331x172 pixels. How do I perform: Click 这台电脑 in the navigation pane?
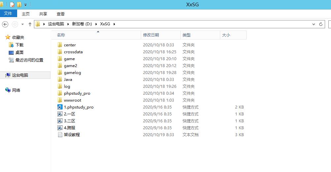(x=20, y=75)
